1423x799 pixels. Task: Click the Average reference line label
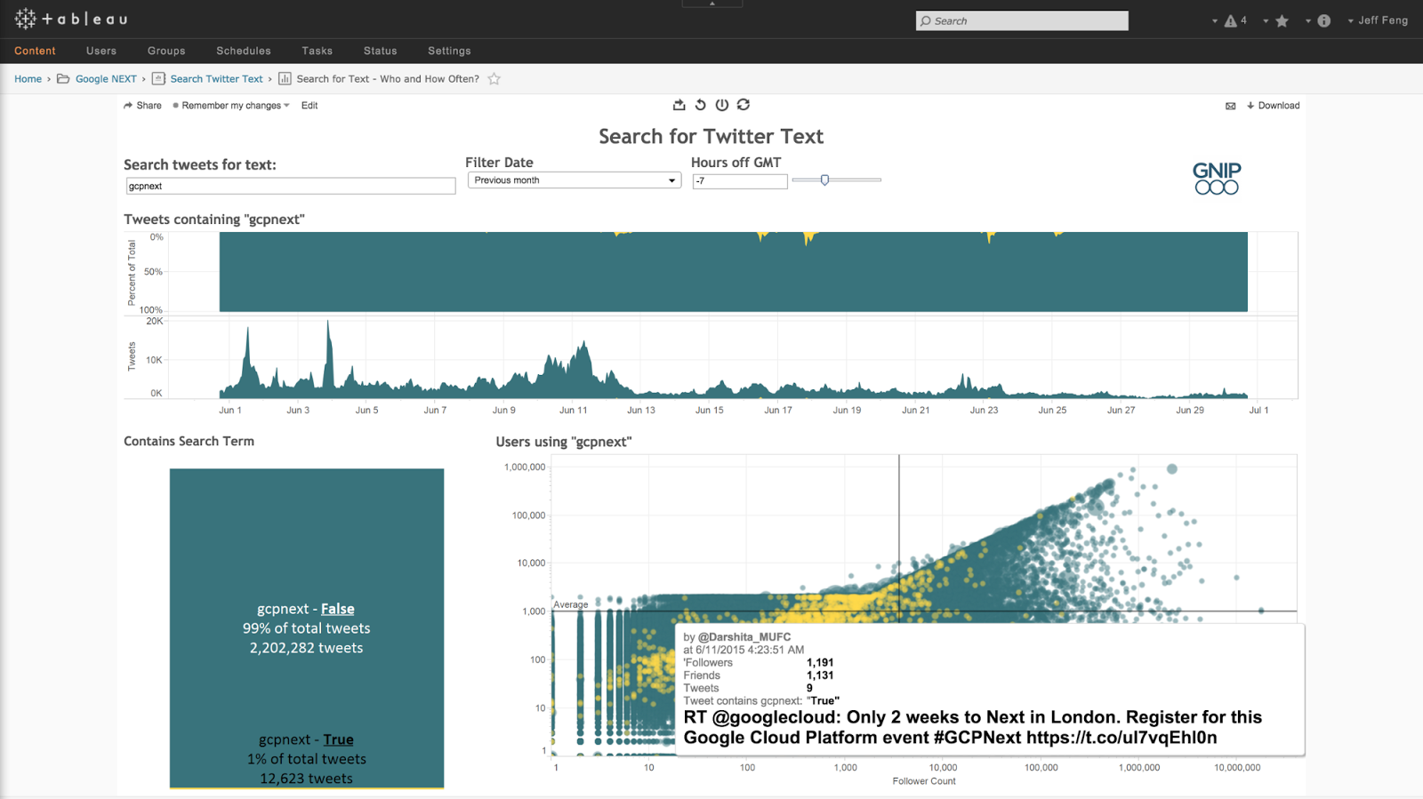(x=571, y=604)
